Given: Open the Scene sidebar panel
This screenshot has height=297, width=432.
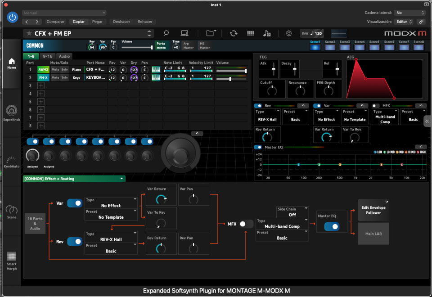Looking at the screenshot, I should pyautogui.click(x=12, y=212).
